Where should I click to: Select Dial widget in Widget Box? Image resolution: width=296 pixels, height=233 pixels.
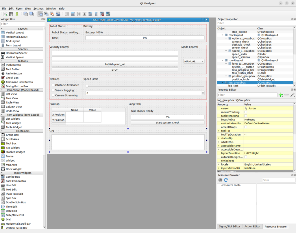click(x=8, y=219)
